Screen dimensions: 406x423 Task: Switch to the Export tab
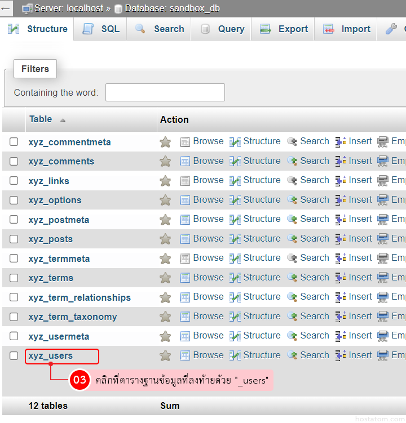click(284, 29)
